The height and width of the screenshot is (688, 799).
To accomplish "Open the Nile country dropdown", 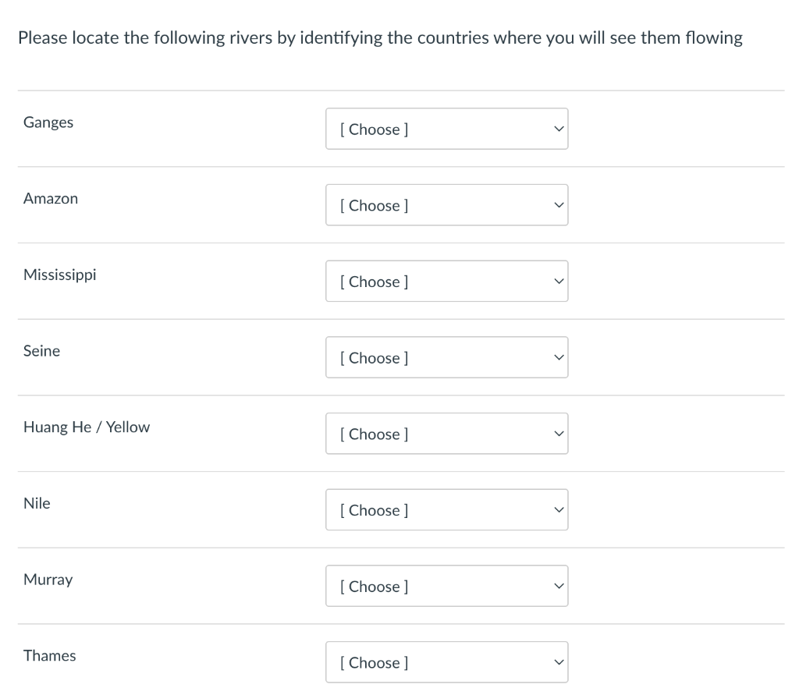I will [446, 510].
